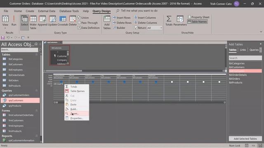Collapse the Queries group in navigation
The height and width of the screenshot is (148, 264).
click(x=37, y=90)
